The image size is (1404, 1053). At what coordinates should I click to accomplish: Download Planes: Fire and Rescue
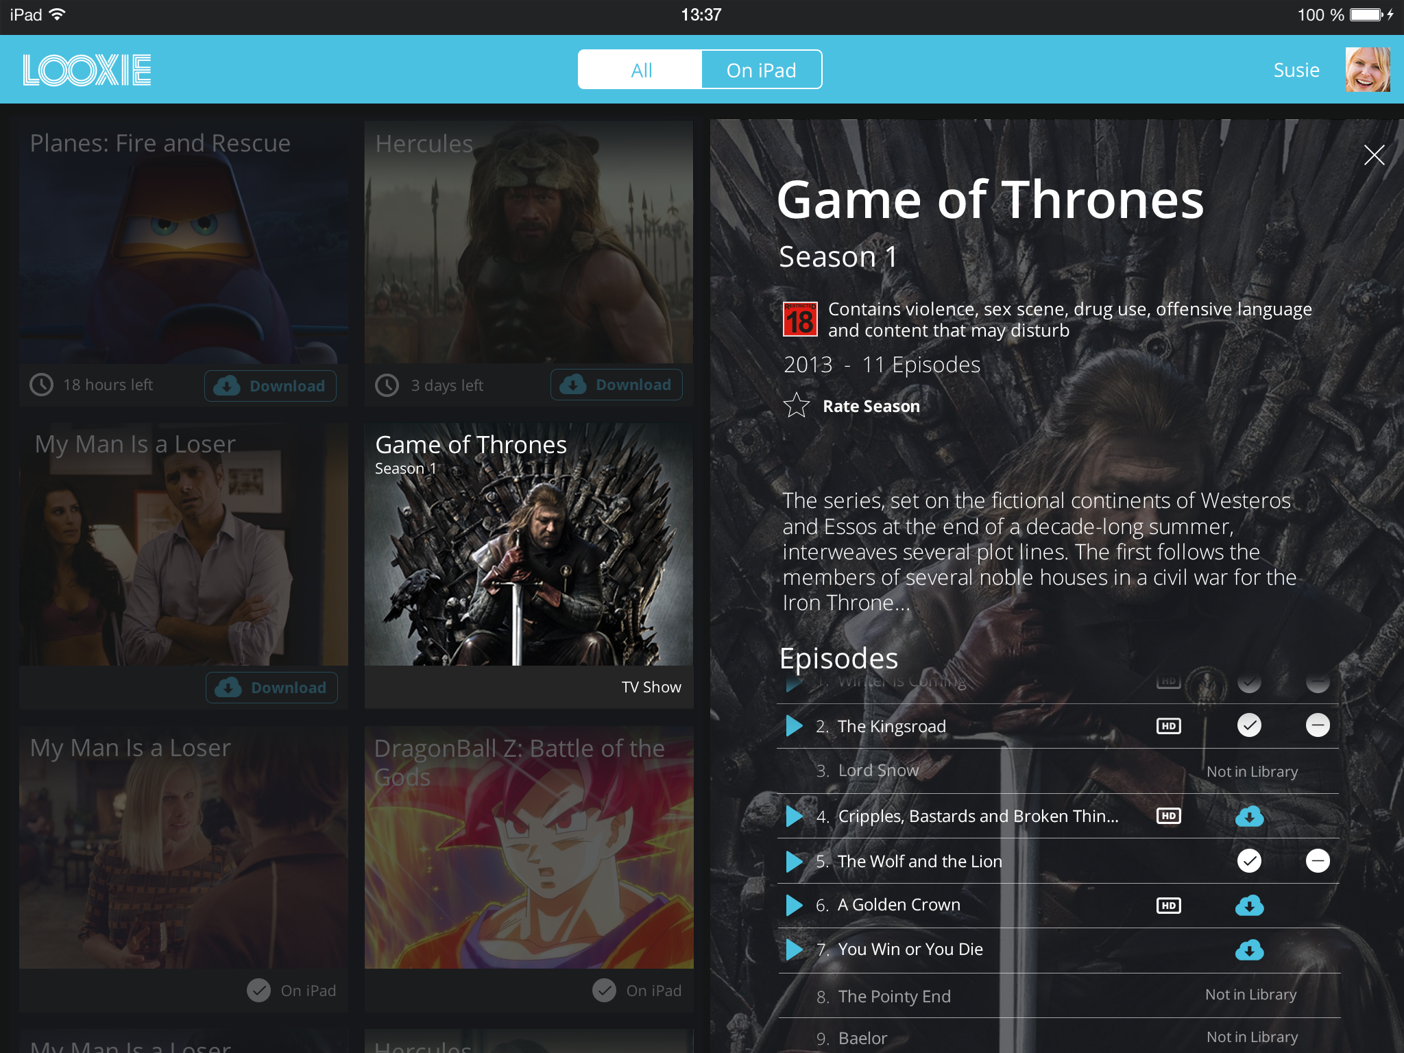[x=270, y=385]
